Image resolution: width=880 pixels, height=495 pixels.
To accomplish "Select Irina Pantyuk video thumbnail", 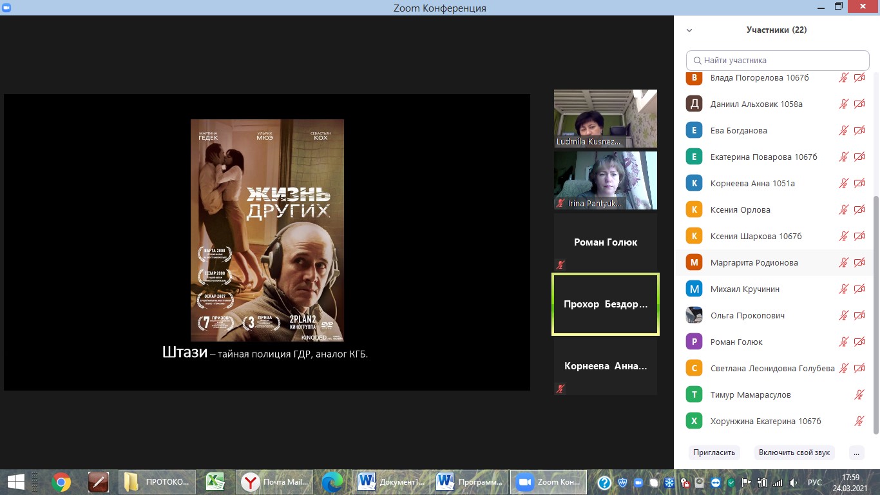I will (606, 180).
